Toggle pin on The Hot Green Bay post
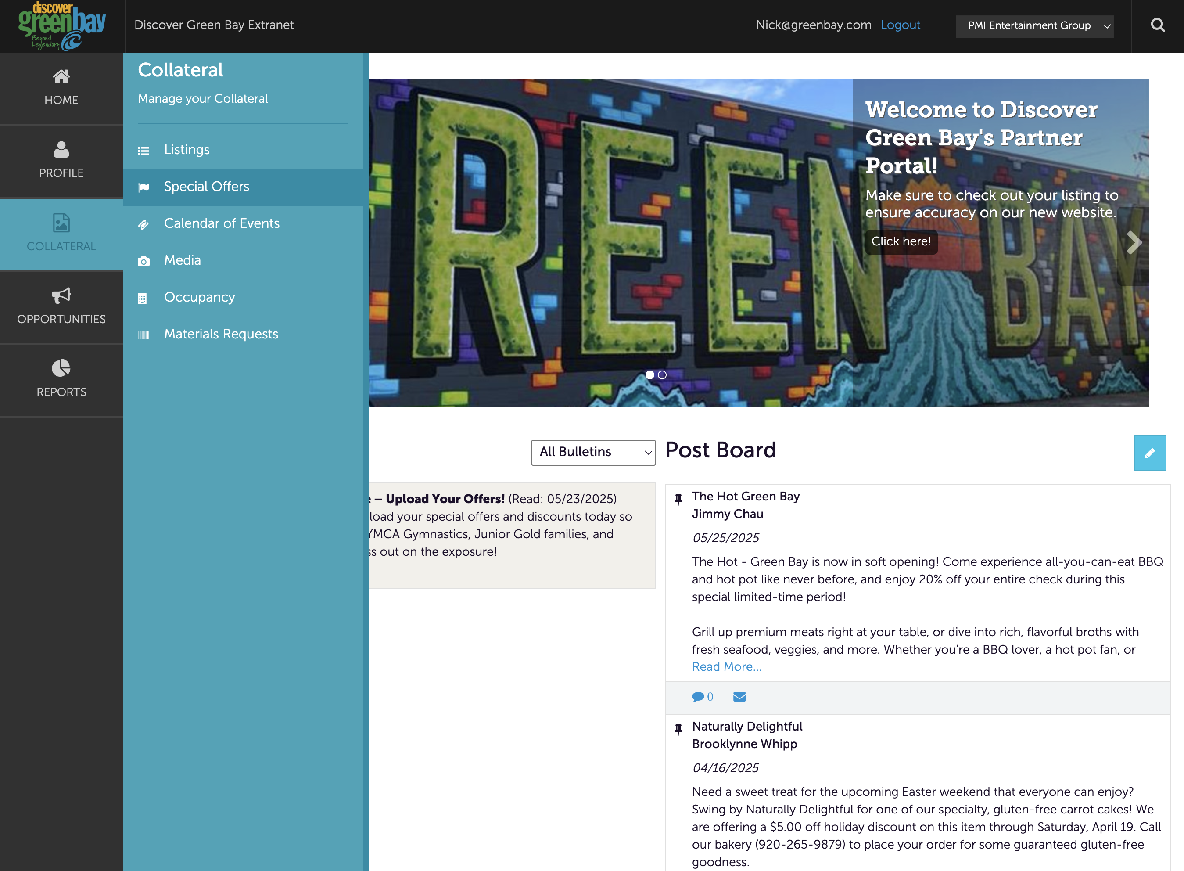The height and width of the screenshot is (871, 1184). 679,499
